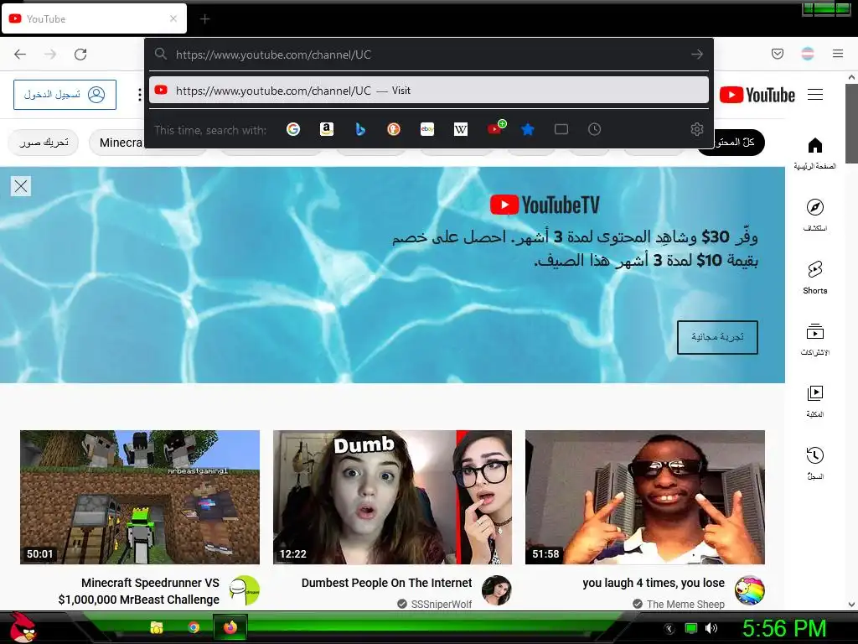Search open tabs with the tab icon
Screen dimensions: 858x644
click(x=561, y=129)
